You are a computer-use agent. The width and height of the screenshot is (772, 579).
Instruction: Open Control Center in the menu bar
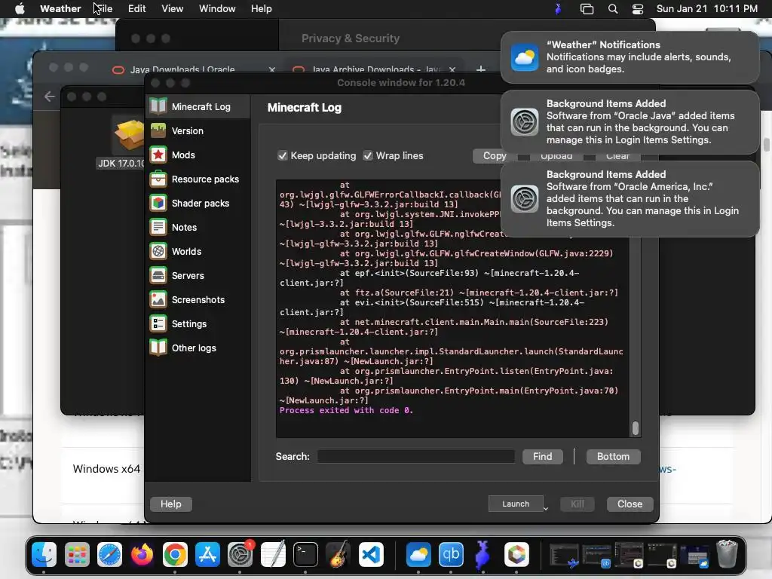pos(638,9)
